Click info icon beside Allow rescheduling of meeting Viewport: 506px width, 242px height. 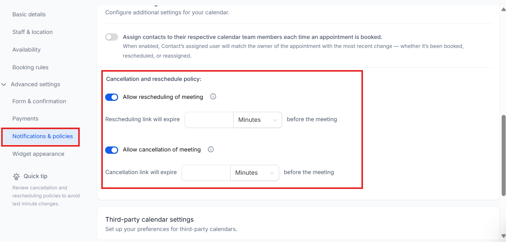click(213, 97)
